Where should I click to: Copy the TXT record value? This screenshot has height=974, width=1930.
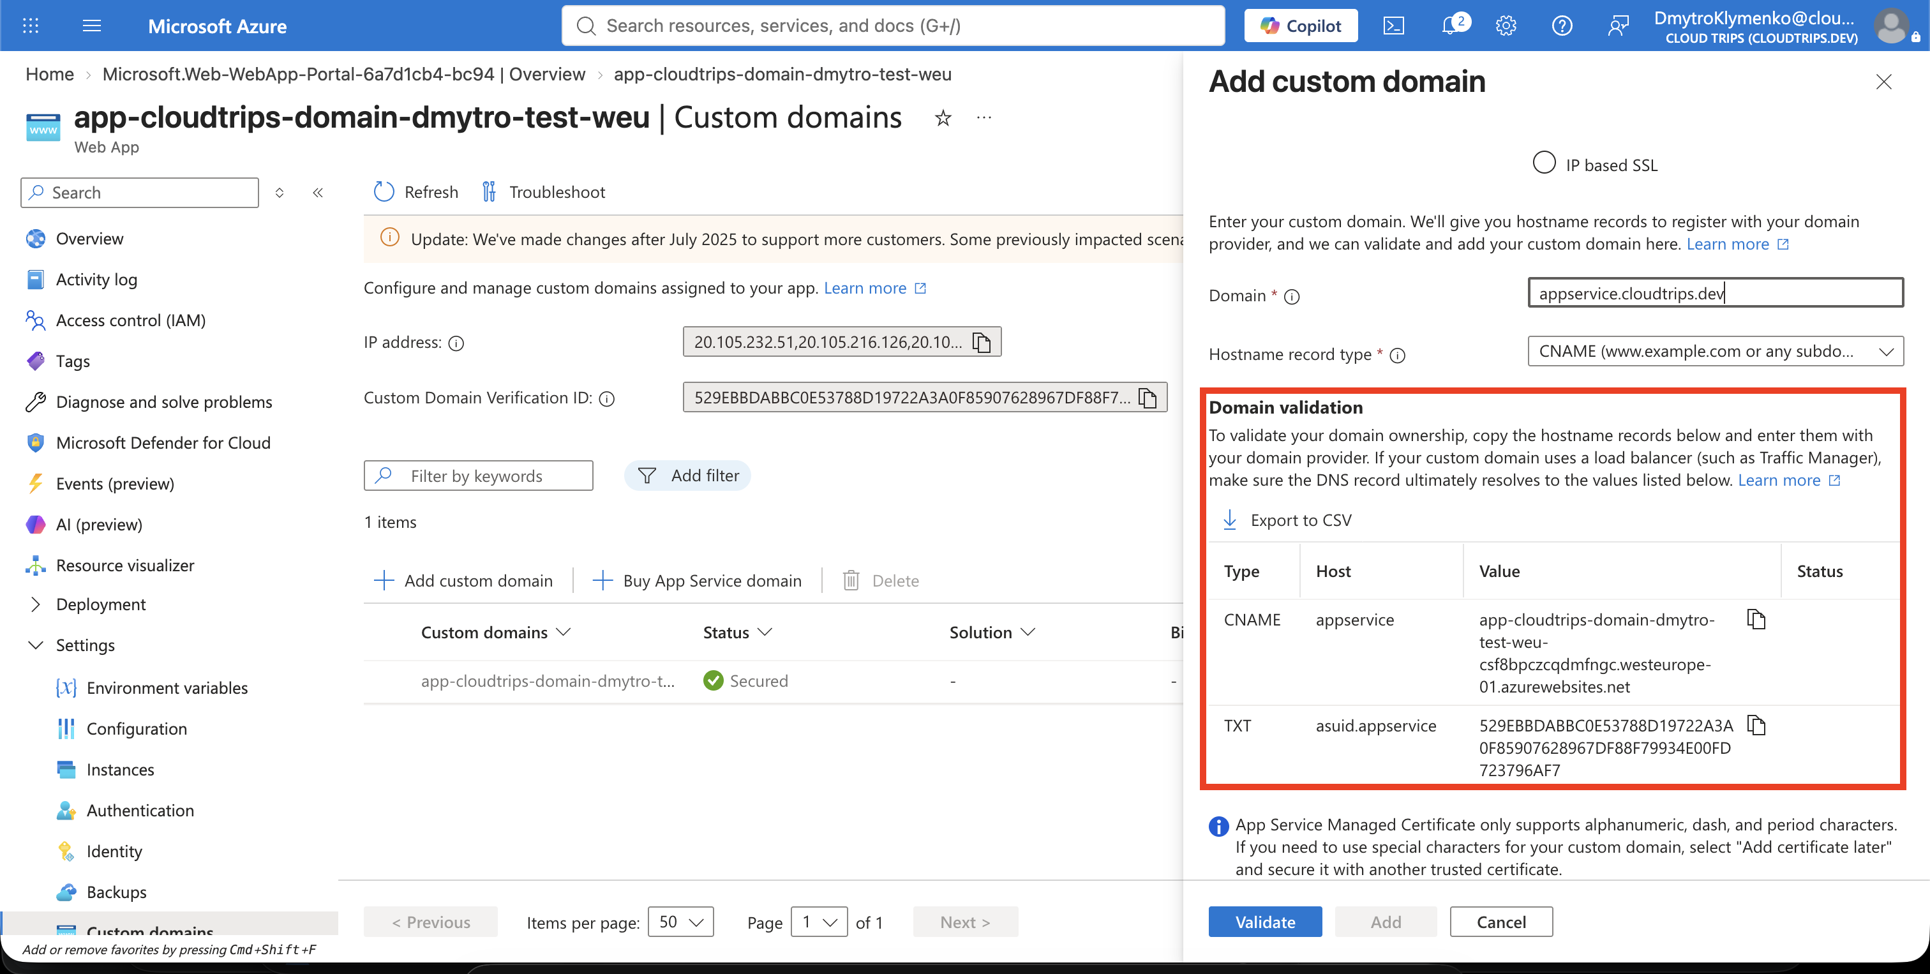1756,725
